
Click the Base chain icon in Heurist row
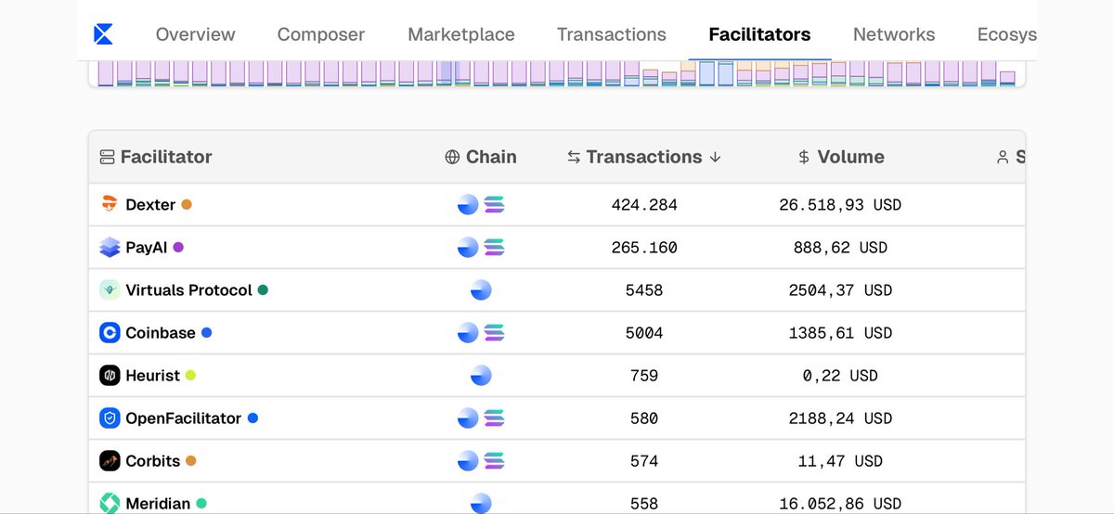click(481, 376)
